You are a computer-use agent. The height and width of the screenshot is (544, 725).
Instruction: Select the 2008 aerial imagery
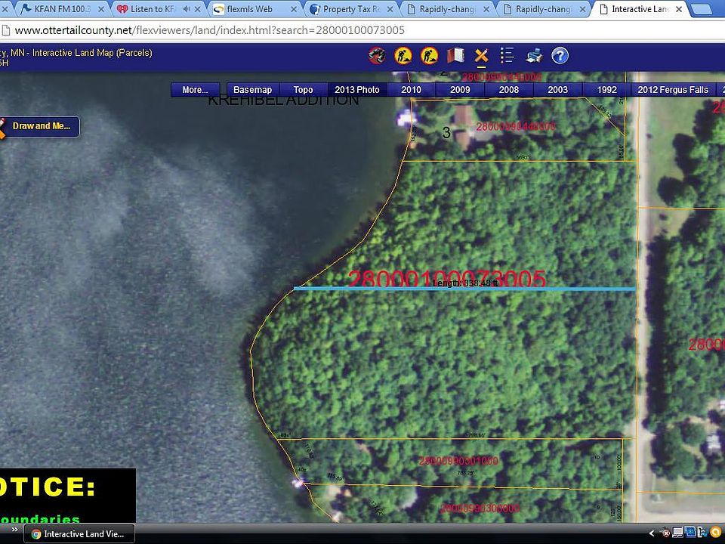(509, 90)
